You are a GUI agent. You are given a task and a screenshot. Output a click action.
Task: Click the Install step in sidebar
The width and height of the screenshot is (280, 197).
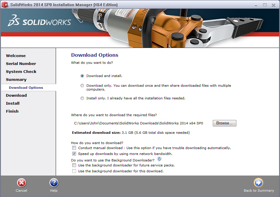13,103
